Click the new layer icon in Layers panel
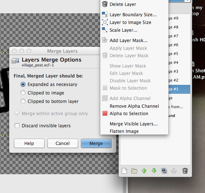 124,171
